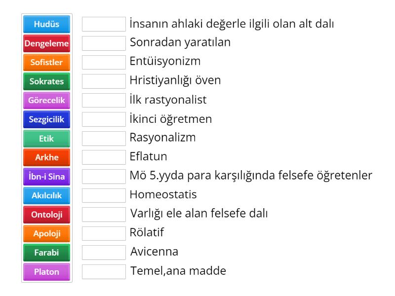Image resolution: width=395 pixels, height=296 pixels.
Task: Click the answer box beside Eflatun
Action: [x=105, y=157]
